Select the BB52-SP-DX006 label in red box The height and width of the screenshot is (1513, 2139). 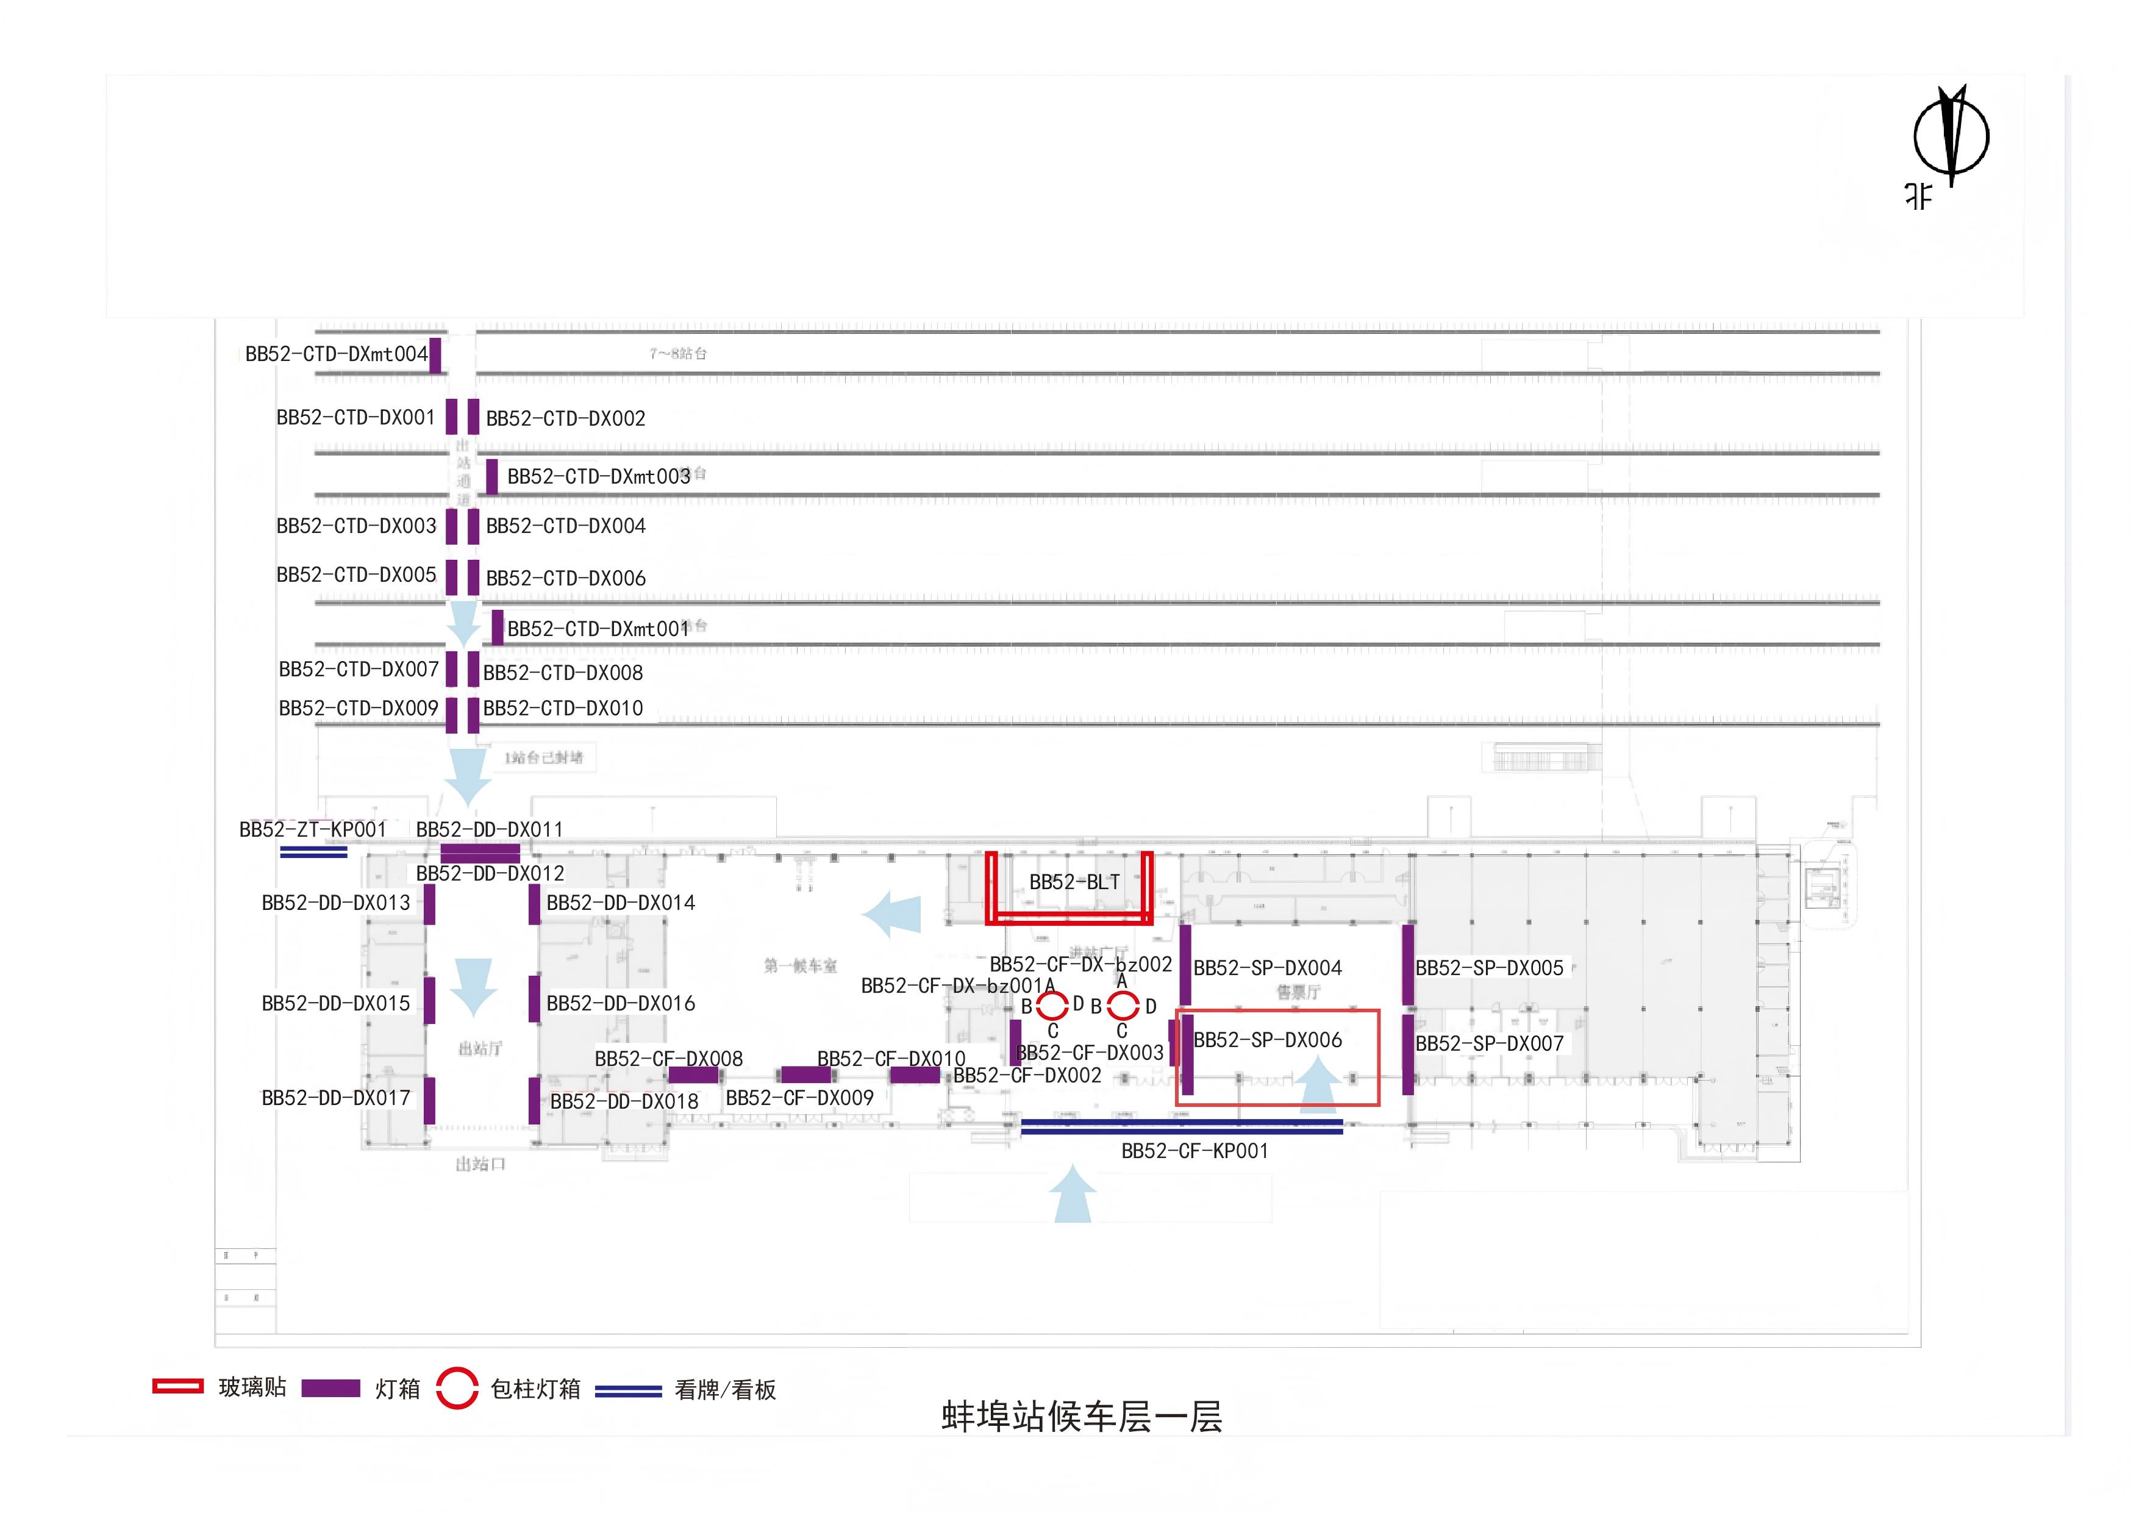[x=1267, y=1040]
